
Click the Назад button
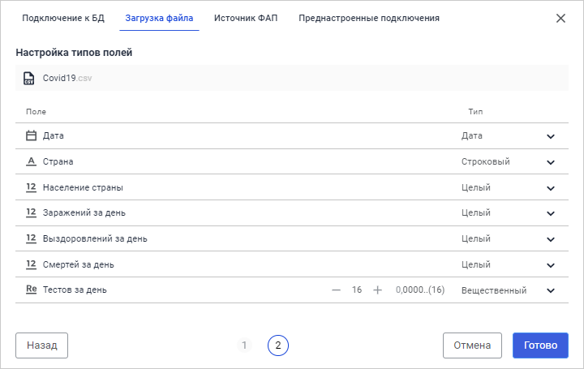(x=42, y=345)
